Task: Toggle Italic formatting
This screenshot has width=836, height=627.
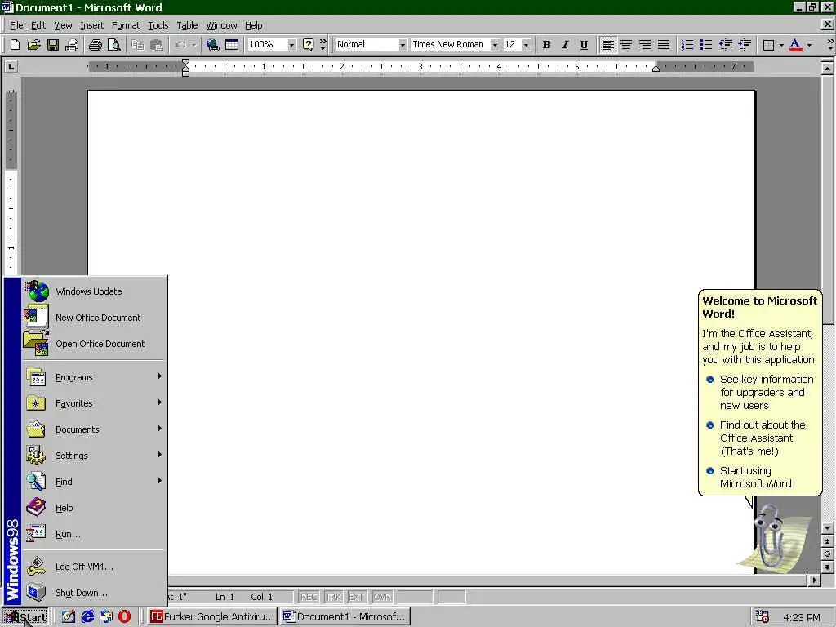Action: [x=565, y=45]
